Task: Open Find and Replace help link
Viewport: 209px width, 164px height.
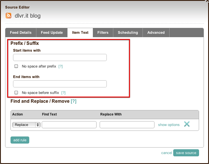Action: (74, 101)
